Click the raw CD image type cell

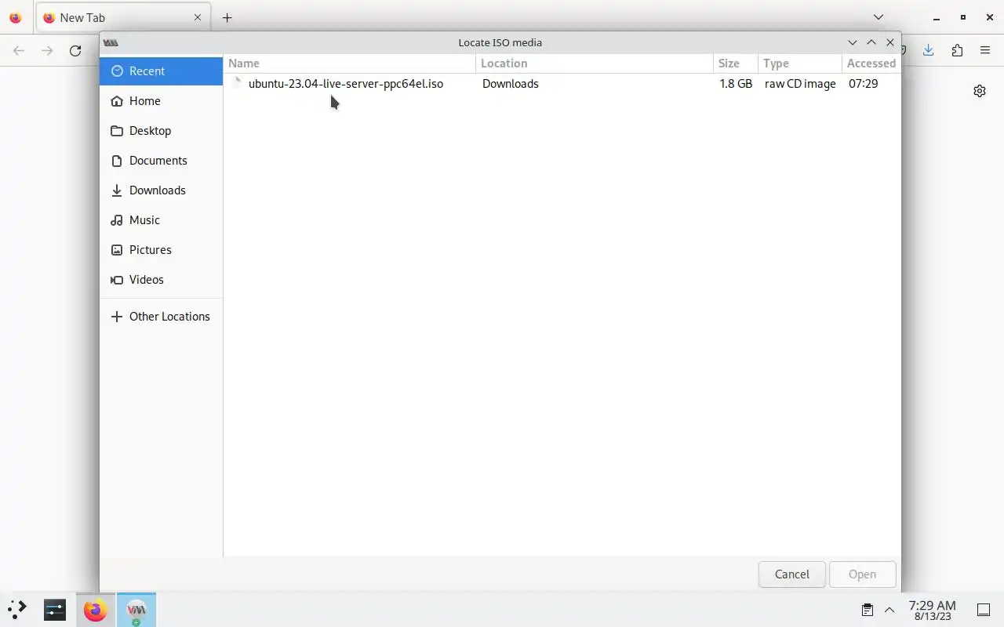pos(800,83)
